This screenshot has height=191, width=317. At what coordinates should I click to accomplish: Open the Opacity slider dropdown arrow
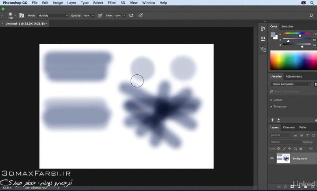pyautogui.click(x=93, y=15)
